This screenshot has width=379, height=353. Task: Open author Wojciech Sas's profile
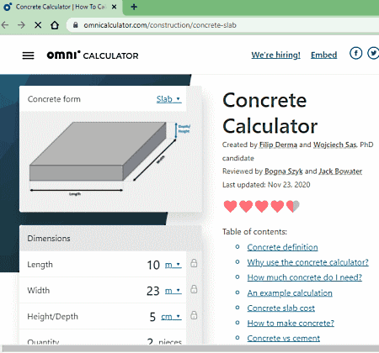click(334, 145)
